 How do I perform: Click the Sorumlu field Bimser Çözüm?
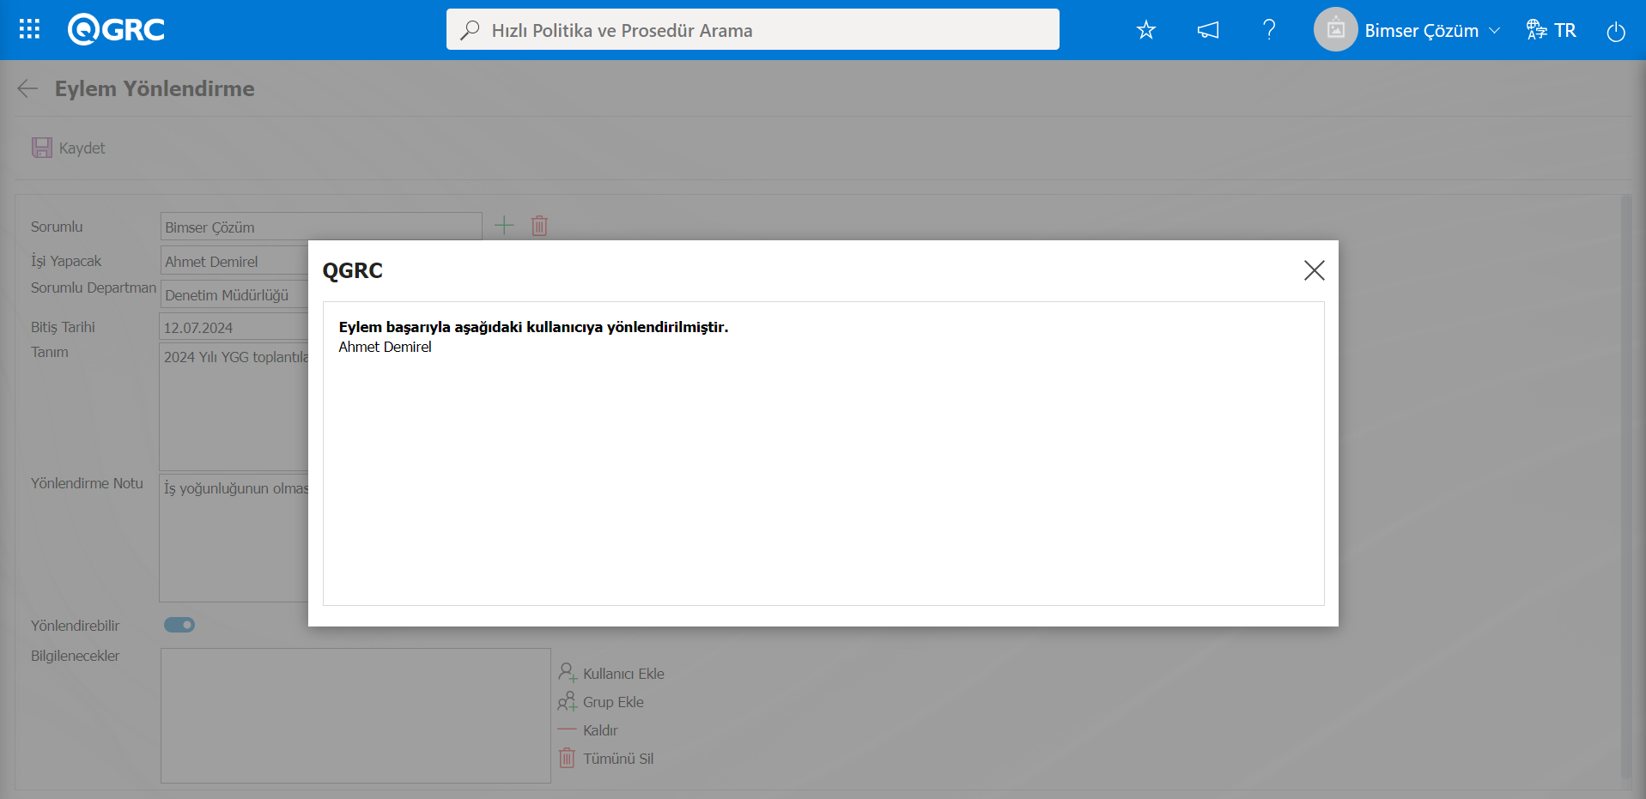click(x=321, y=227)
